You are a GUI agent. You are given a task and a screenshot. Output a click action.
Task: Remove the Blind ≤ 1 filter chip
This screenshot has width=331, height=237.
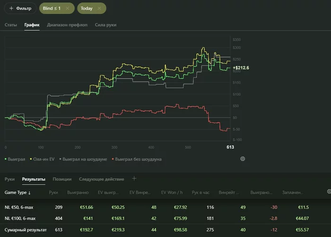[68, 9]
